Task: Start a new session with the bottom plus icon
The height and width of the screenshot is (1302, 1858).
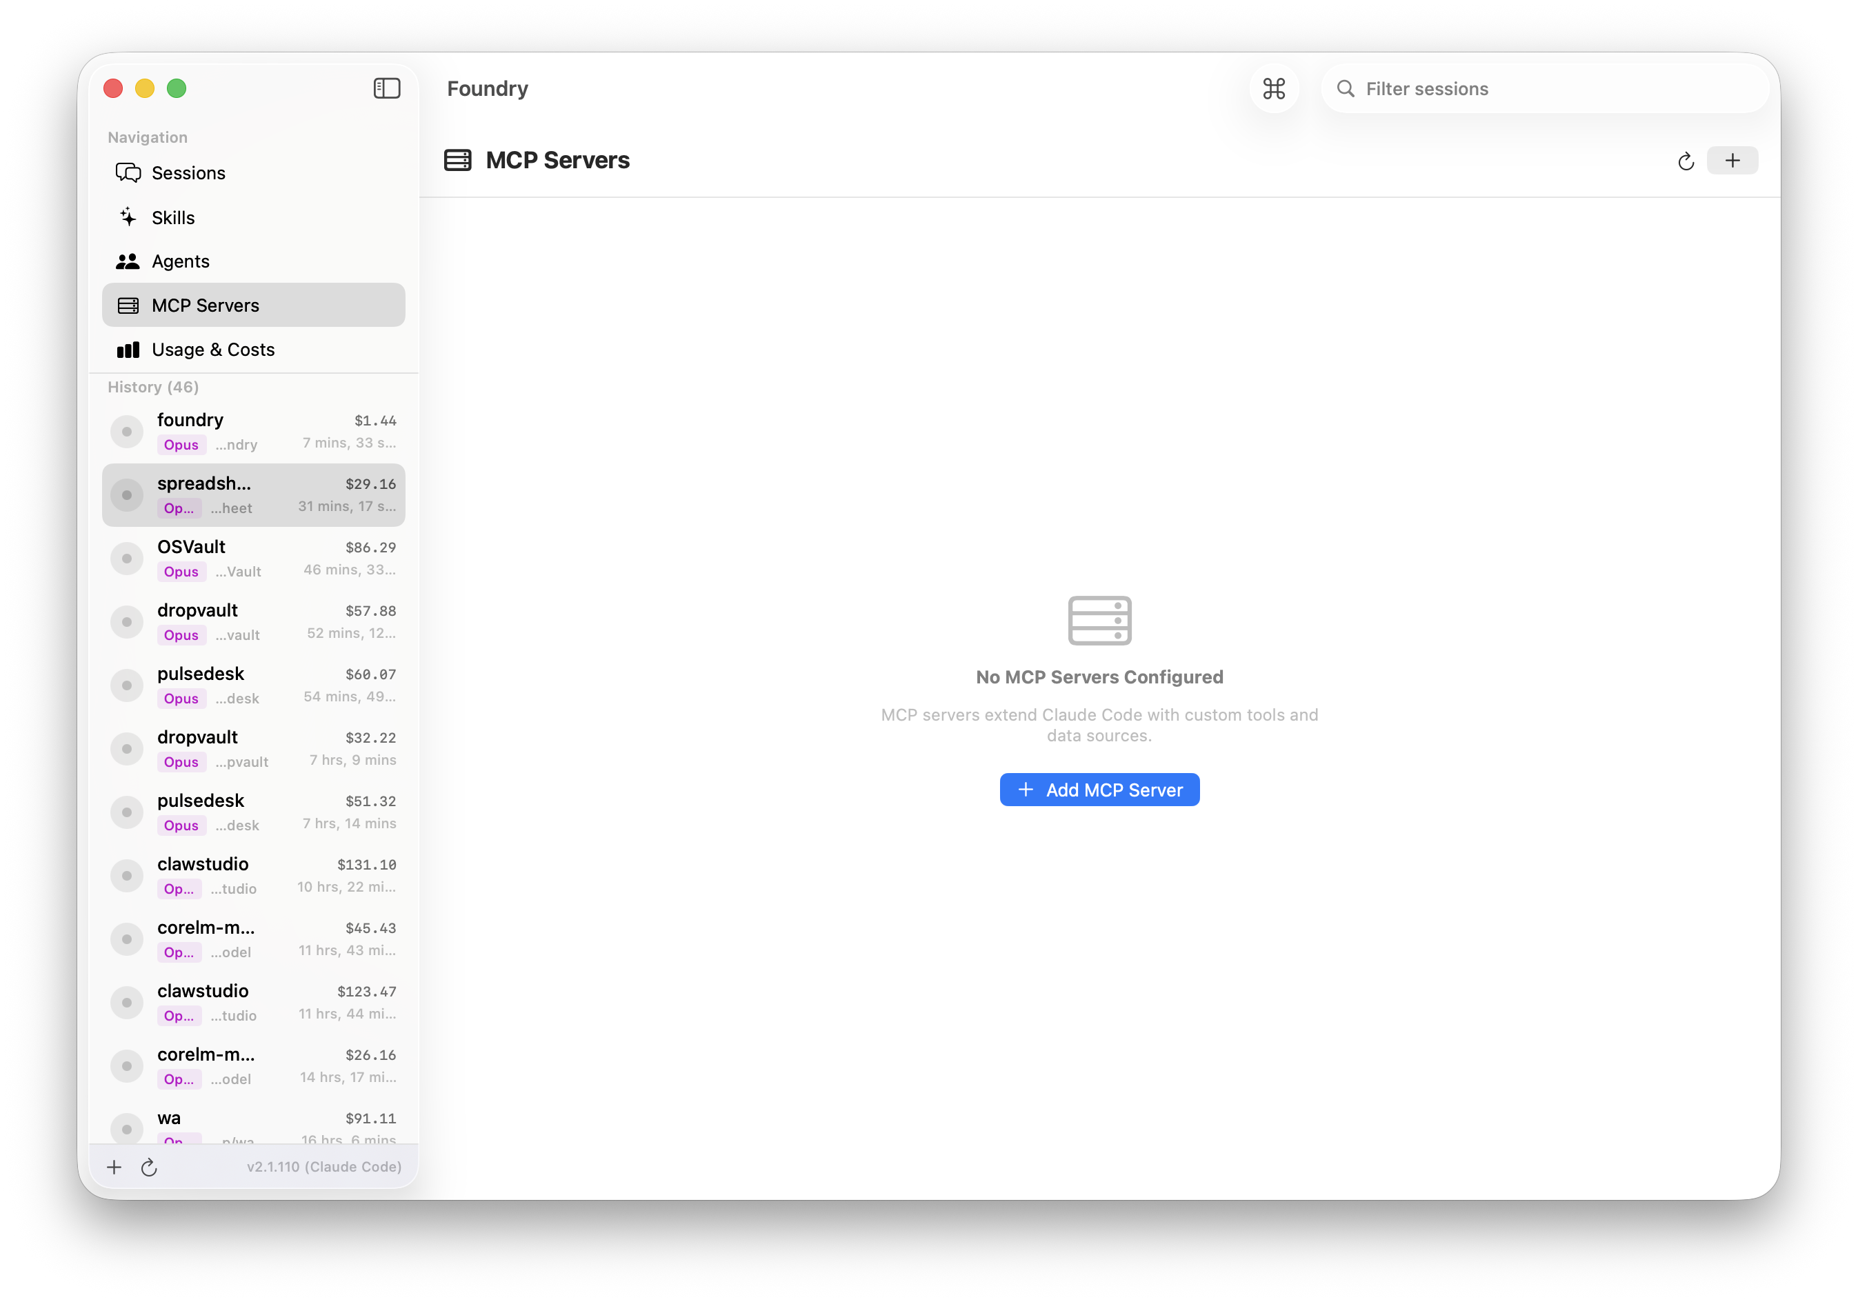Action: 114,1167
